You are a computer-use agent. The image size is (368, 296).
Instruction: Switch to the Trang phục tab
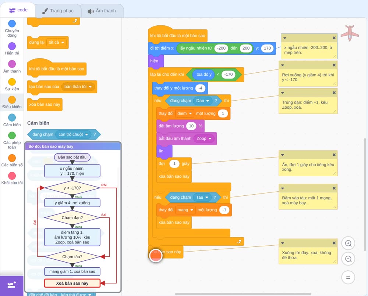click(x=58, y=11)
